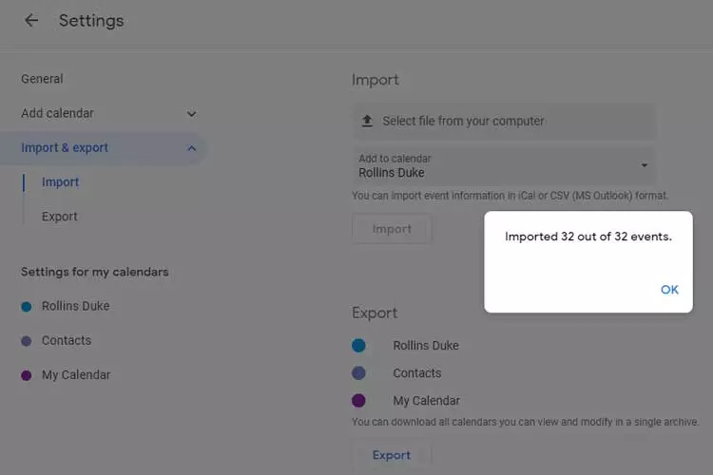Open My Calendar settings in sidebar

pos(76,375)
